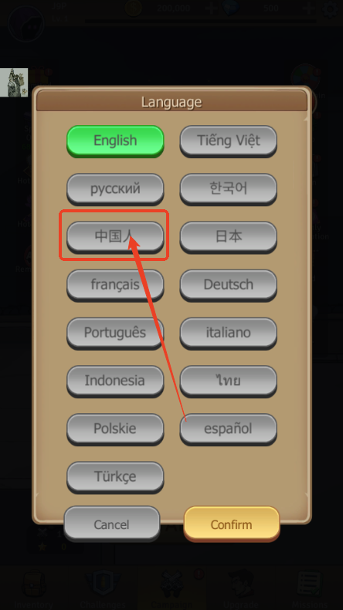Viewport: 343px width, 610px height.
Task: Select Polskie language option
Action: (115, 429)
